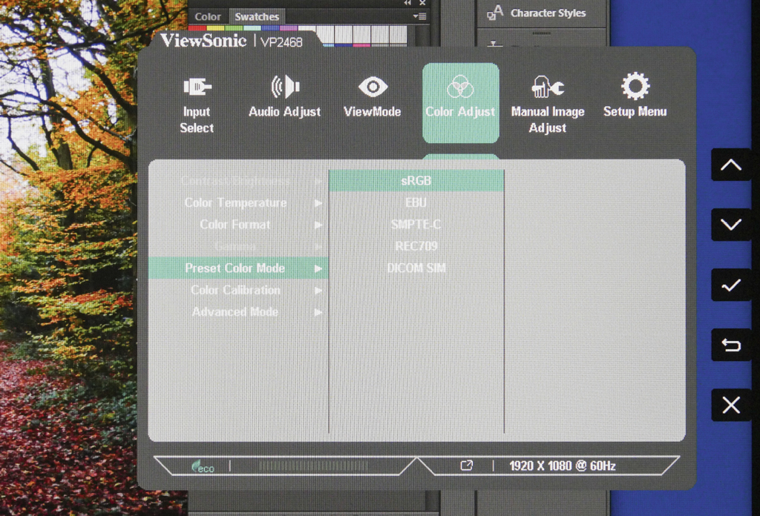The width and height of the screenshot is (760, 516).
Task: Choose the SMPTE-C preset color mode
Action: tap(416, 225)
